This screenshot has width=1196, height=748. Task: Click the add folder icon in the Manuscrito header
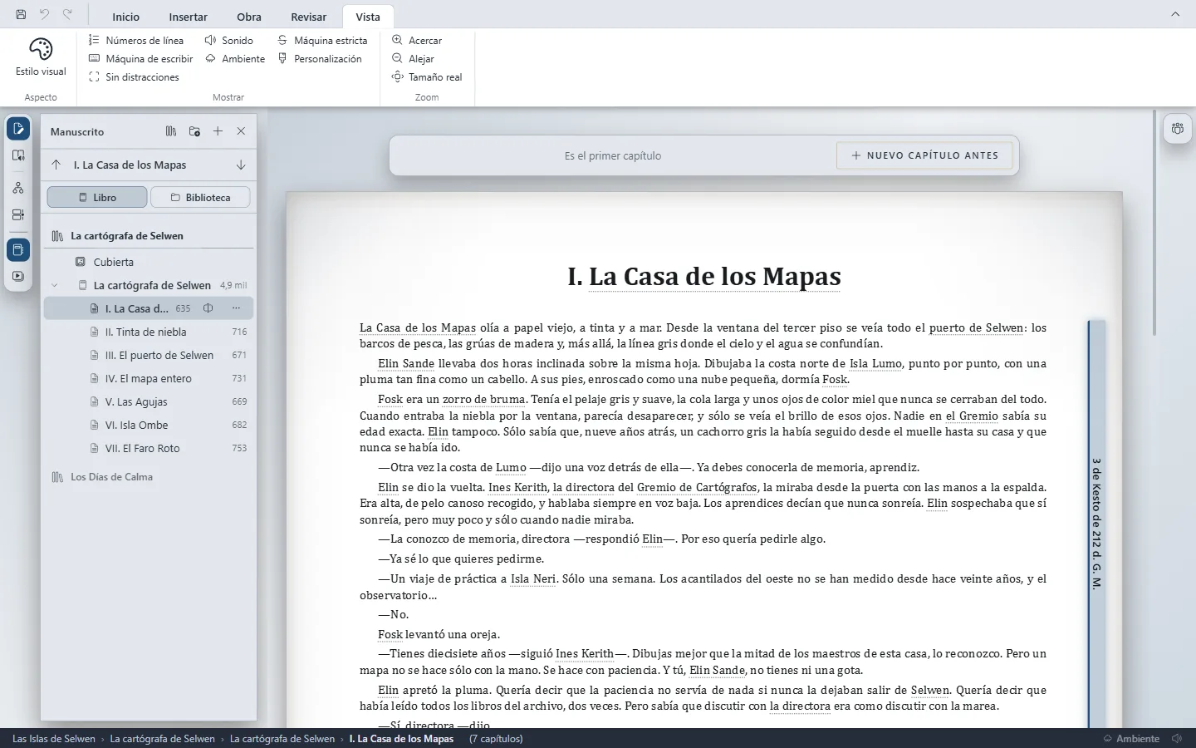coord(194,131)
